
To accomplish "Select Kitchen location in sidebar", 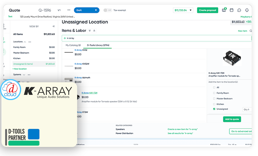I will 34,58.
